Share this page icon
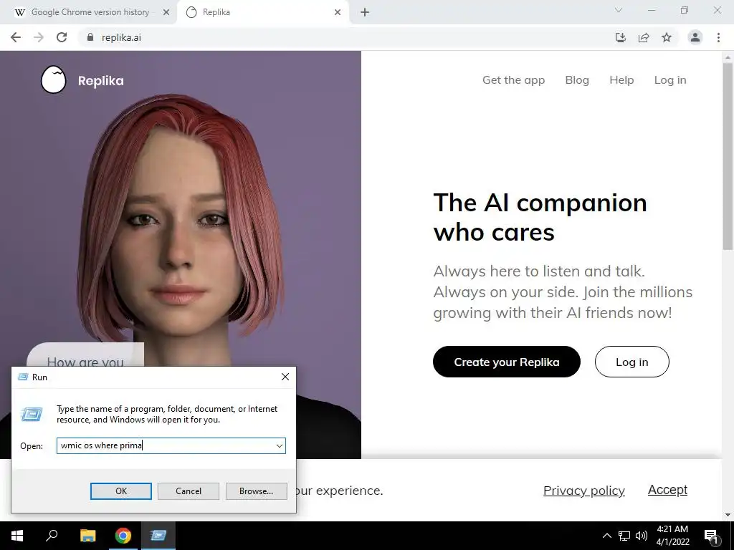The image size is (734, 550). 644,37
